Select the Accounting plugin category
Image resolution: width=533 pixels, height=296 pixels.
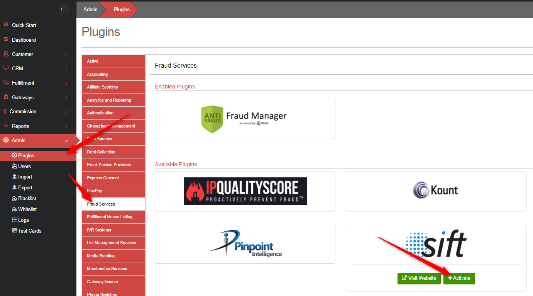97,74
